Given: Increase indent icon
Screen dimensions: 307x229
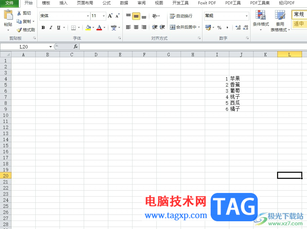Looking at the screenshot, I should (x=162, y=27).
